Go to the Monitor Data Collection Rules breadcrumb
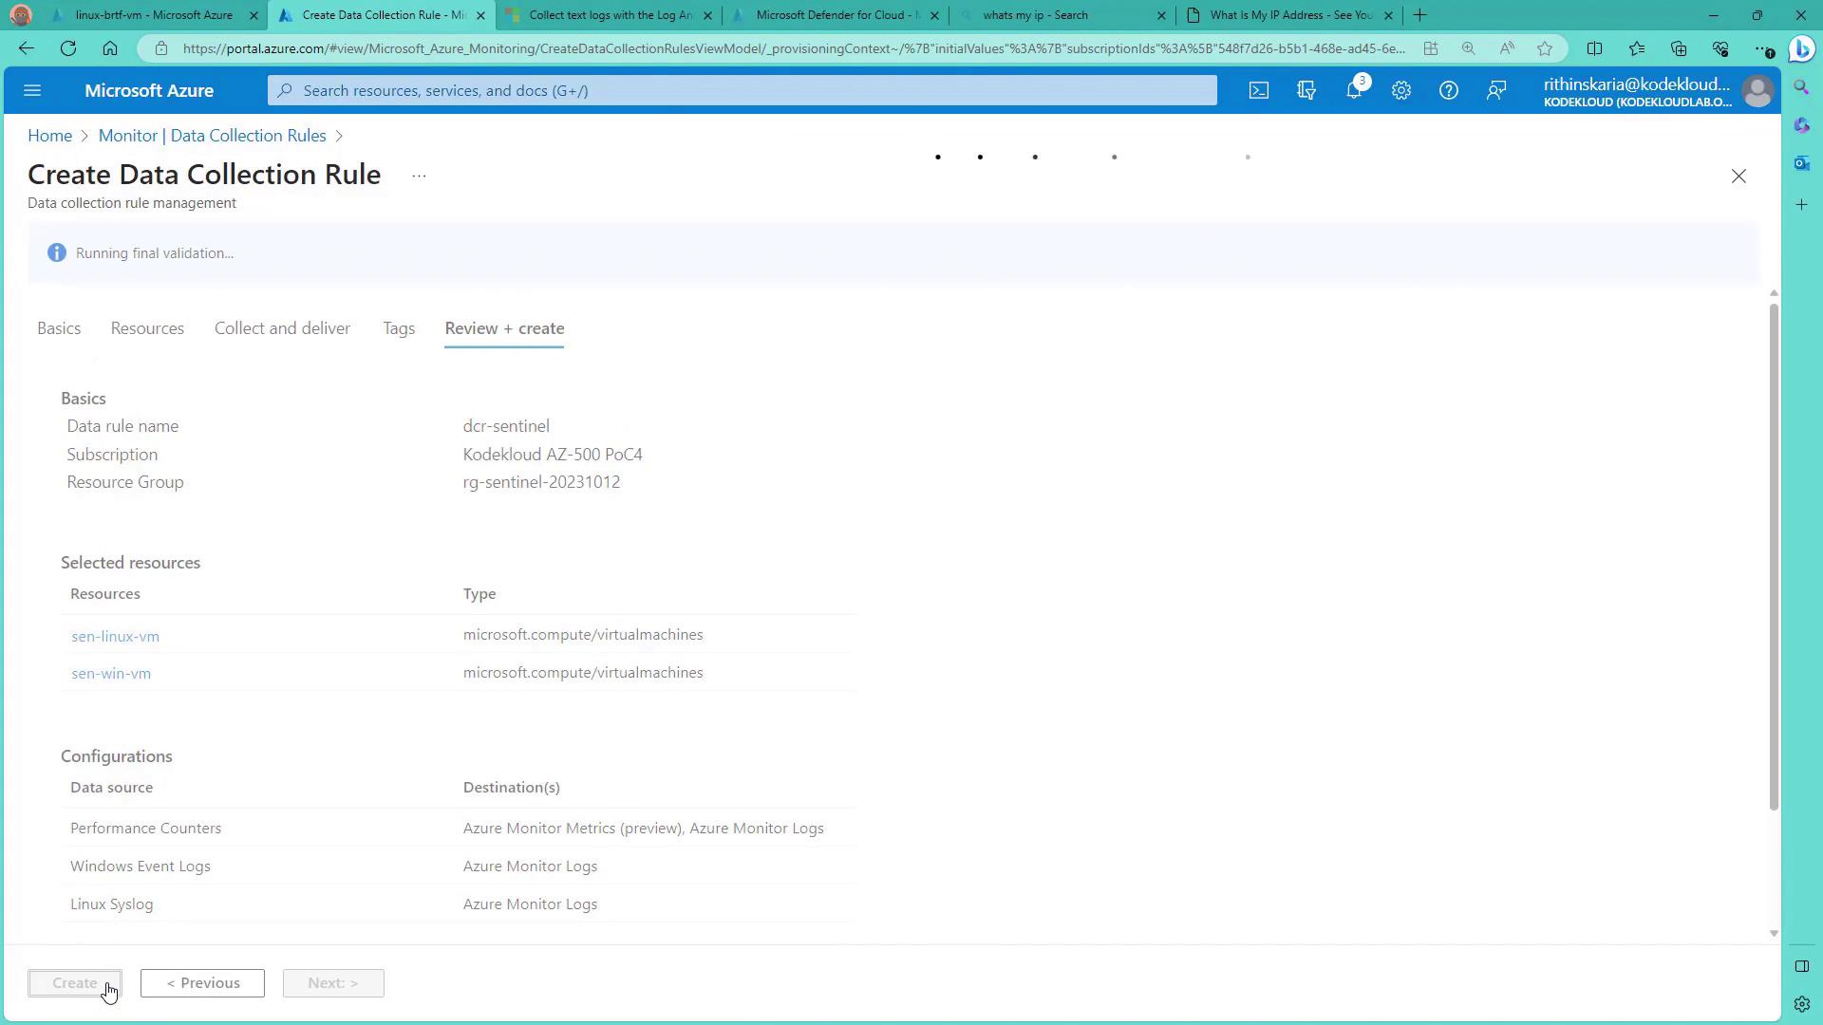The height and width of the screenshot is (1025, 1823). 212,136
